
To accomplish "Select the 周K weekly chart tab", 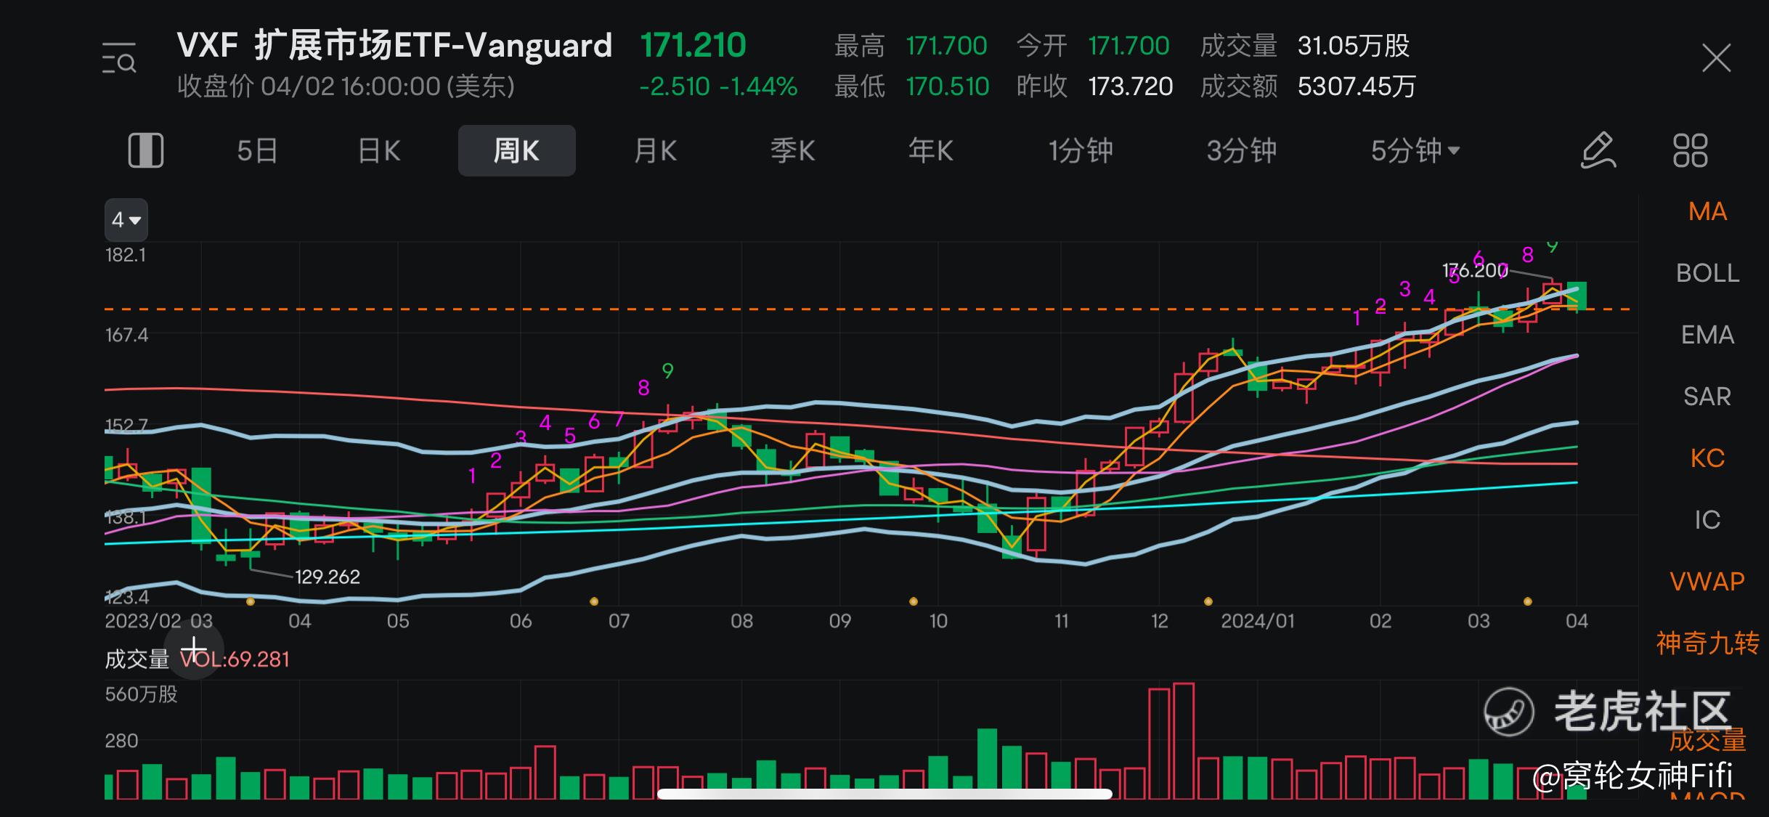I will [516, 150].
